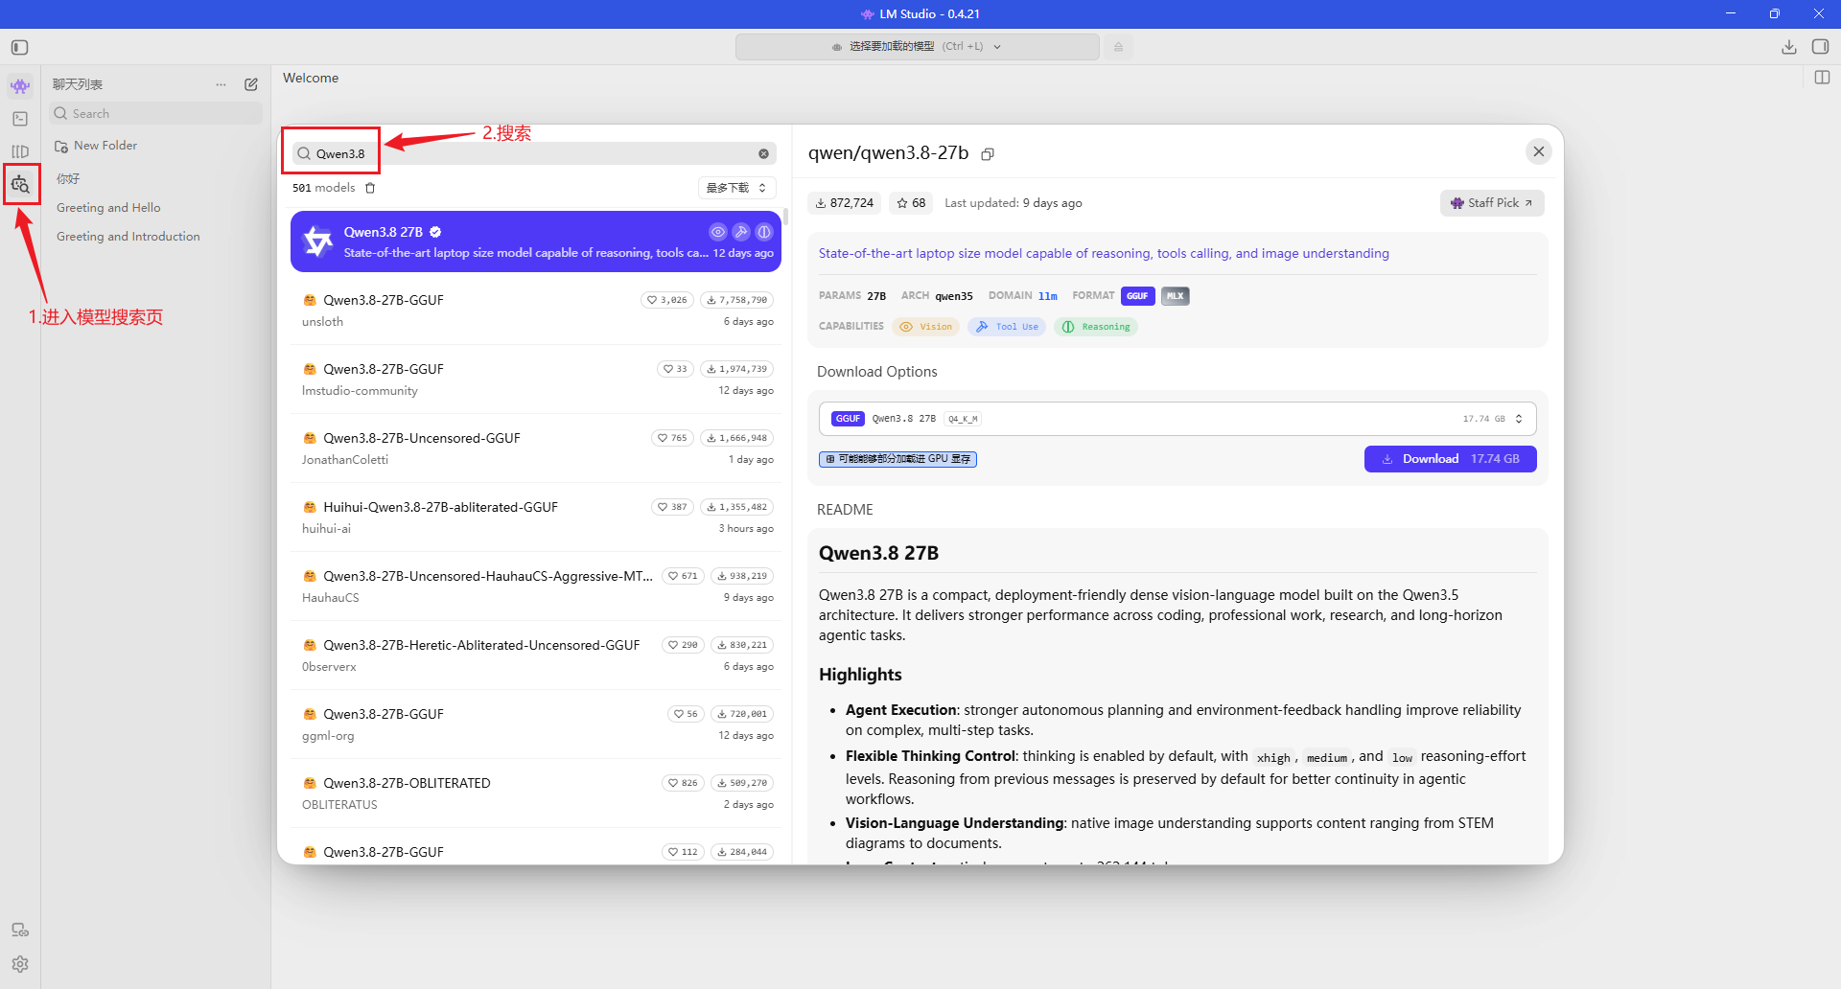Open the My Models library section
This screenshot has width=1841, height=989.
[20, 151]
